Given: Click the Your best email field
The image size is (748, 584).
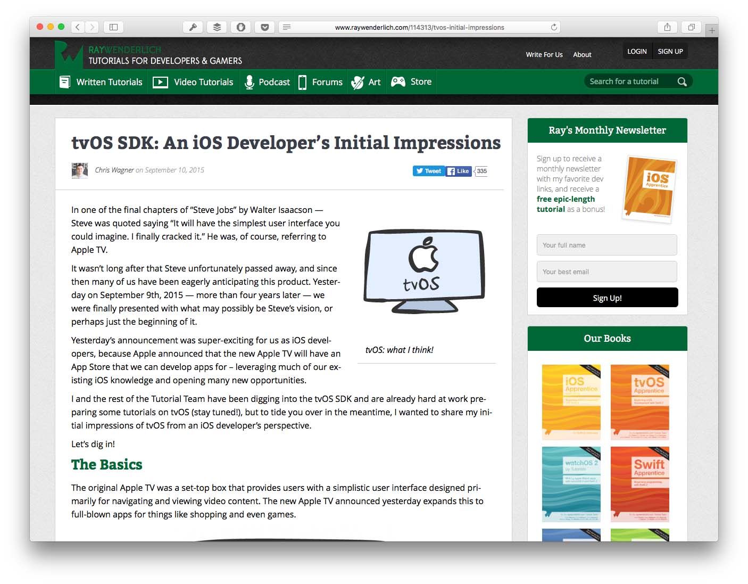Looking at the screenshot, I should [x=606, y=272].
